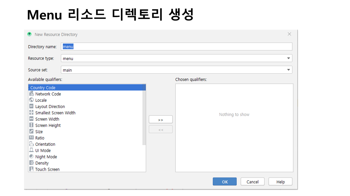Select the Screen Width qualifier

pyautogui.click(x=47, y=119)
